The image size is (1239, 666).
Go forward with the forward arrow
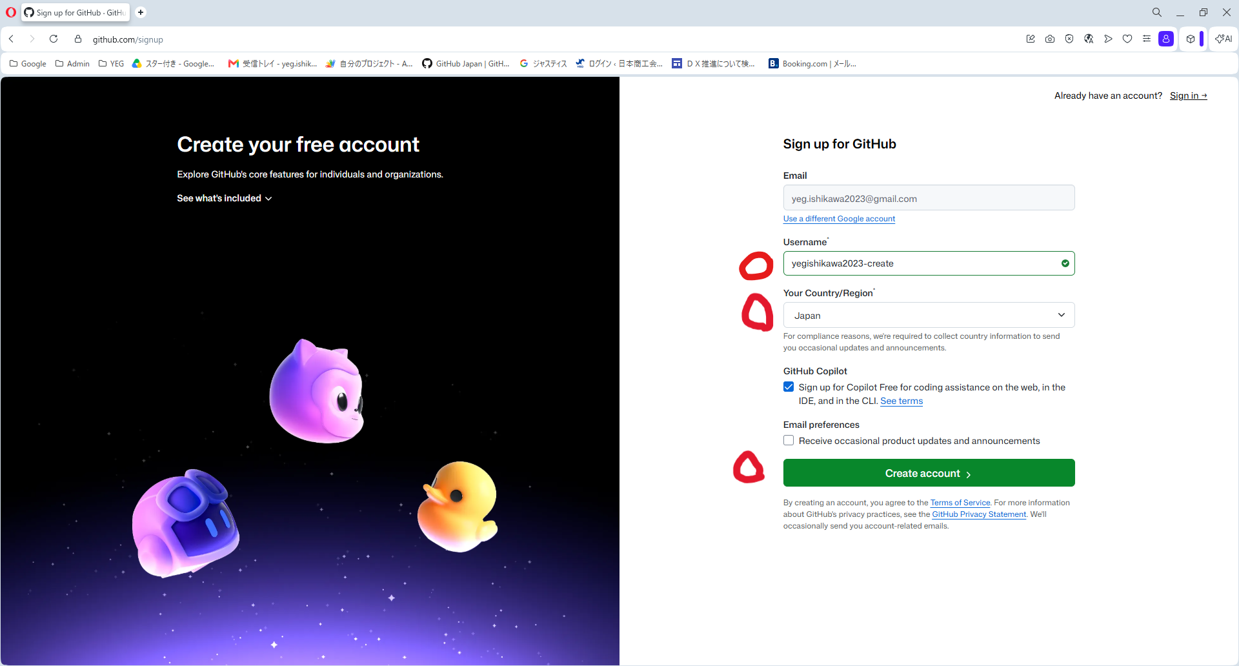(x=32, y=39)
